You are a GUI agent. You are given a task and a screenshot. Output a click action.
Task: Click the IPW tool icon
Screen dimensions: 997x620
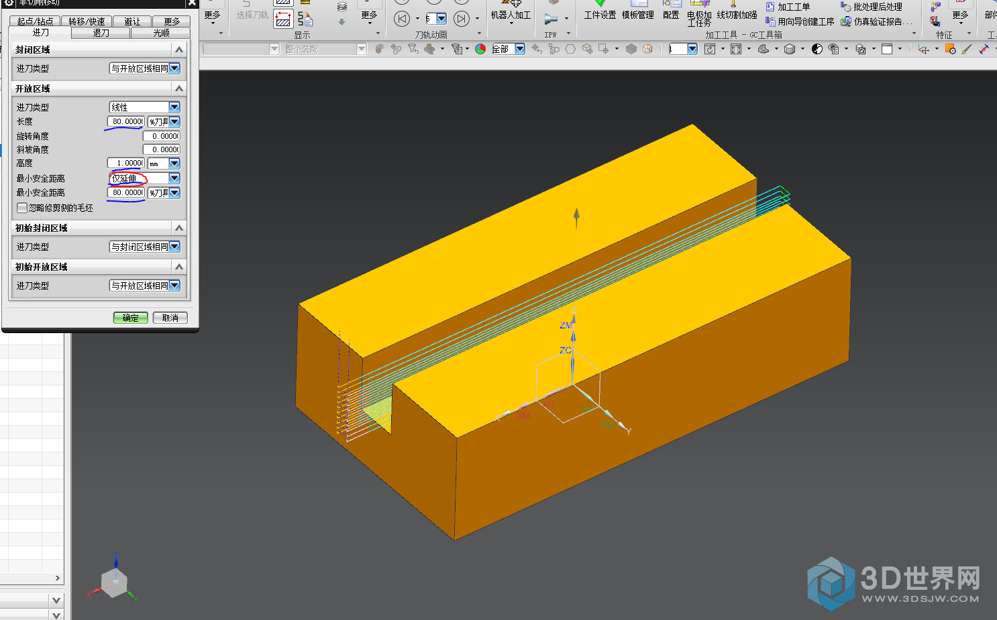point(551,19)
